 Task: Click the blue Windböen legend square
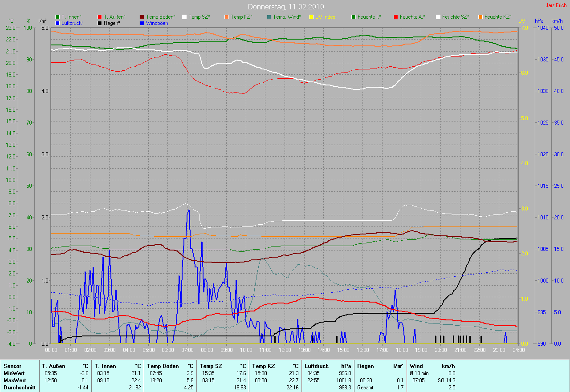tap(142, 23)
